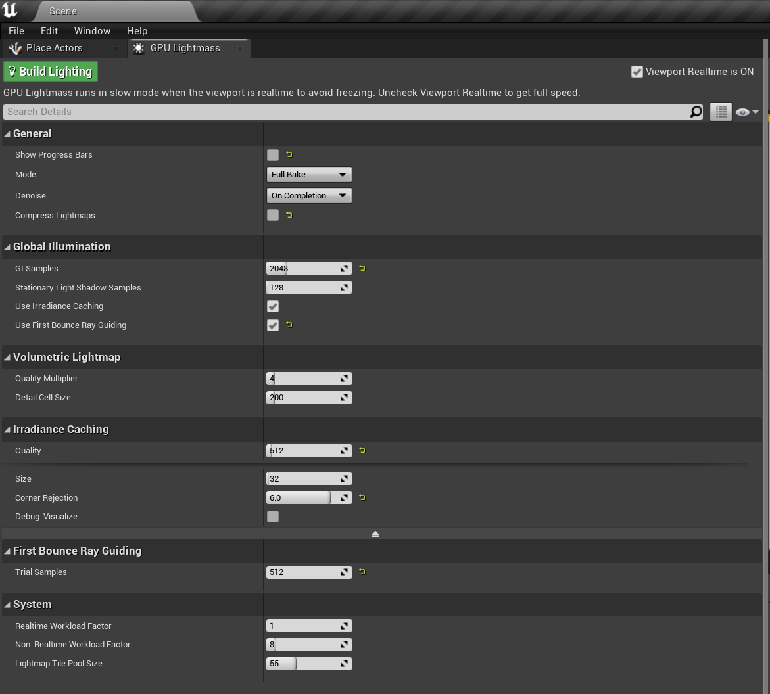Reset Compress Lightmaps to default arrow
The image size is (770, 694).
(289, 215)
